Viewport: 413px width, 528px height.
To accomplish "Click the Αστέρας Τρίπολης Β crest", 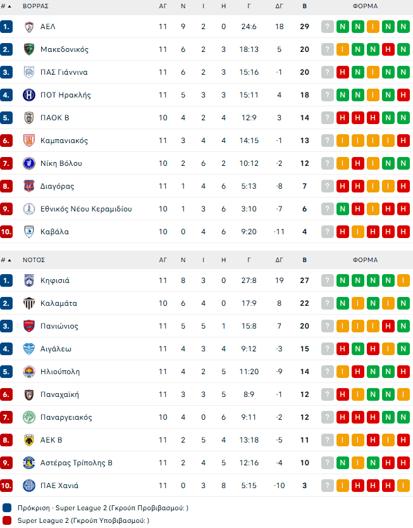I will (28, 463).
